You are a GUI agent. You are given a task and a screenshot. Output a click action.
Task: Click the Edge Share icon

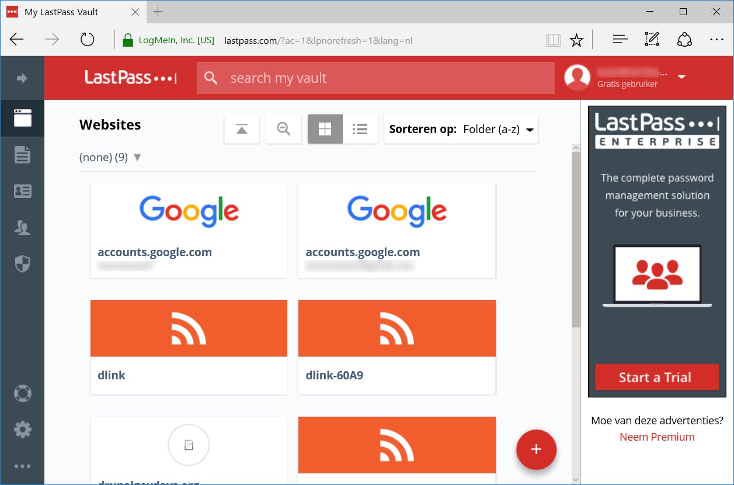point(684,40)
